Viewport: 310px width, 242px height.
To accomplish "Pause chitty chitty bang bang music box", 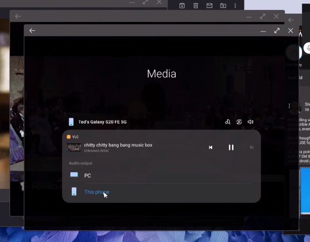I will [231, 147].
